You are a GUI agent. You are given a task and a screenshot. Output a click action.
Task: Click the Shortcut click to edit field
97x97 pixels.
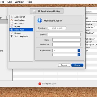click(57, 28)
